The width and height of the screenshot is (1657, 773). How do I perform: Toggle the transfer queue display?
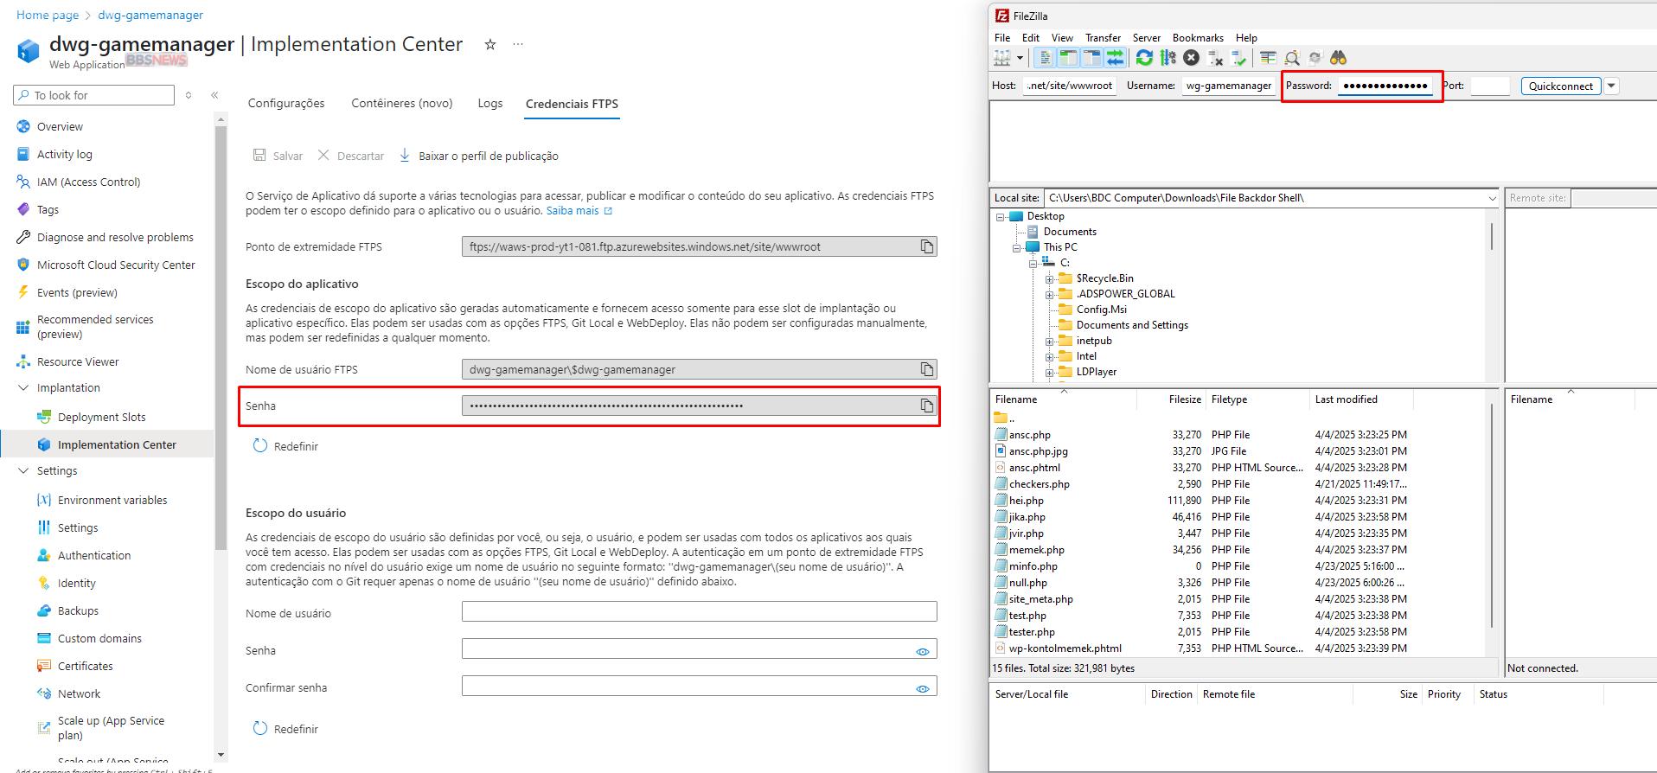tap(1116, 58)
